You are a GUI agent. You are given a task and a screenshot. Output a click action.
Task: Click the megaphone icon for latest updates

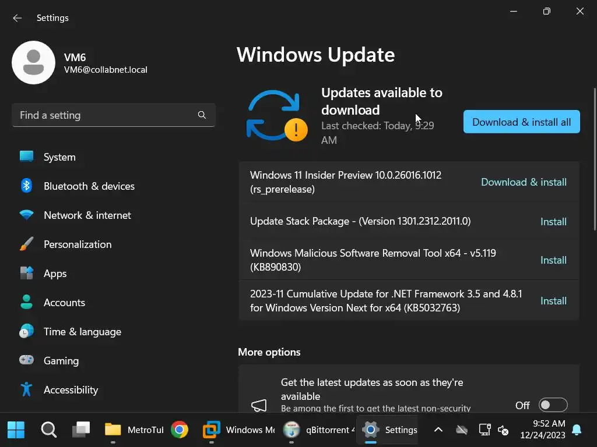coord(259,405)
